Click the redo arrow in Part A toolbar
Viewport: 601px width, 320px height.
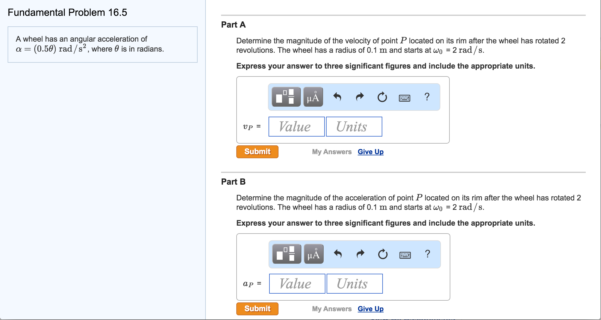[359, 97]
